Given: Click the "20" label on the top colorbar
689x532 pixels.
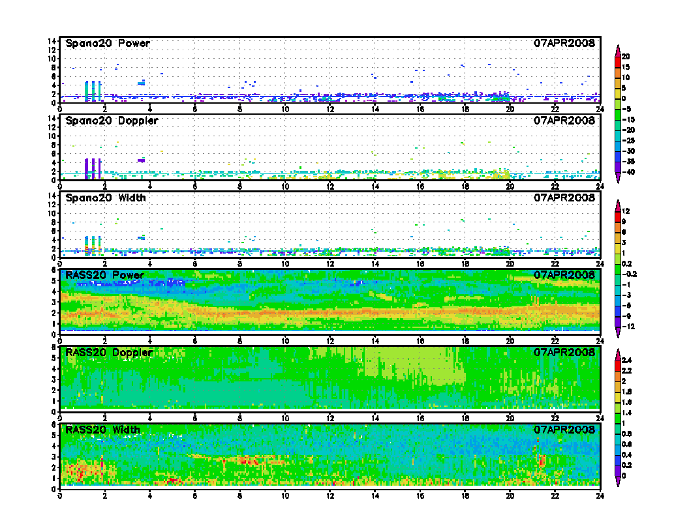Looking at the screenshot, I should [626, 57].
